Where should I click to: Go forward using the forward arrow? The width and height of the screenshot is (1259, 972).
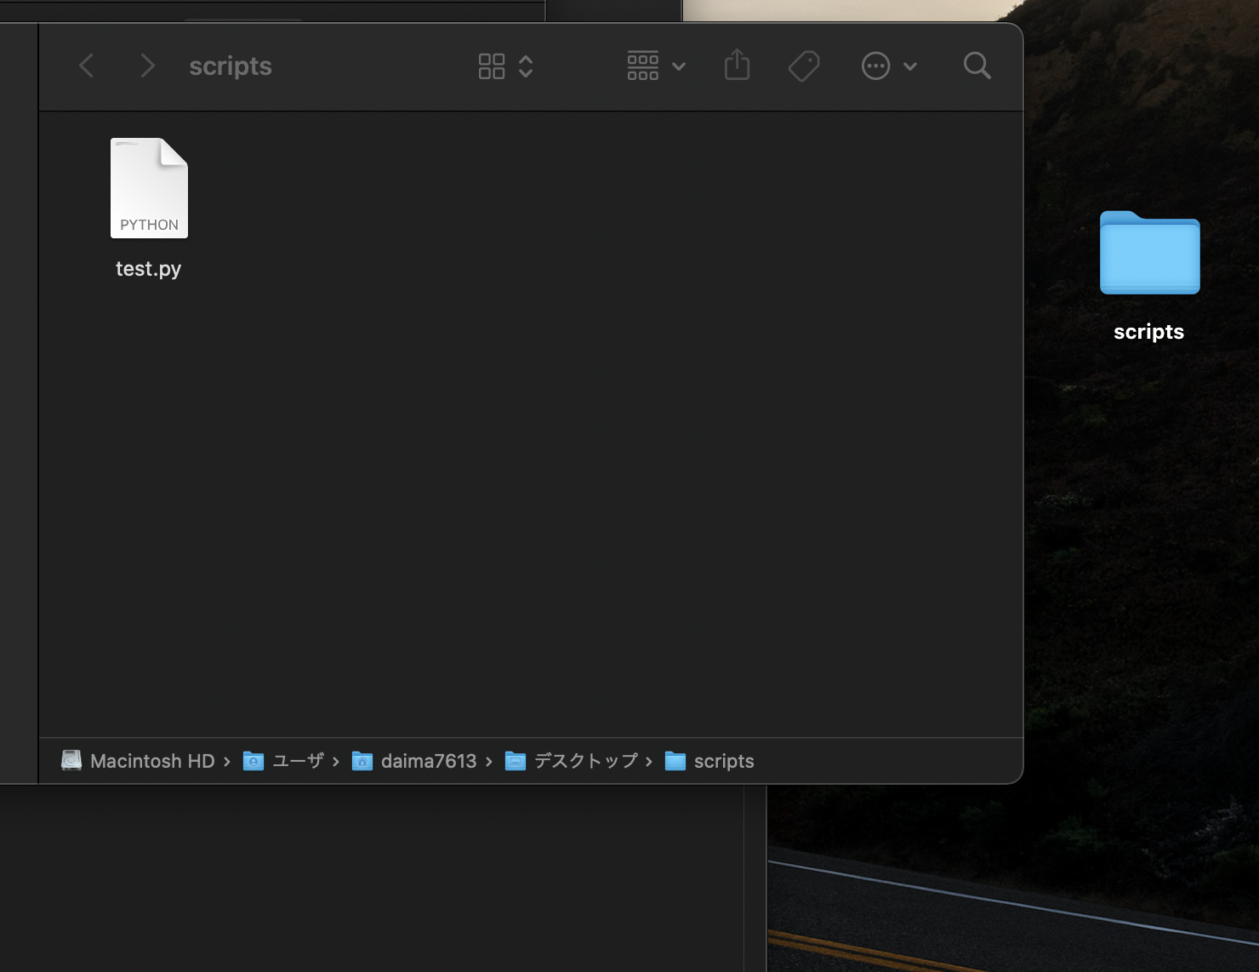coord(147,66)
